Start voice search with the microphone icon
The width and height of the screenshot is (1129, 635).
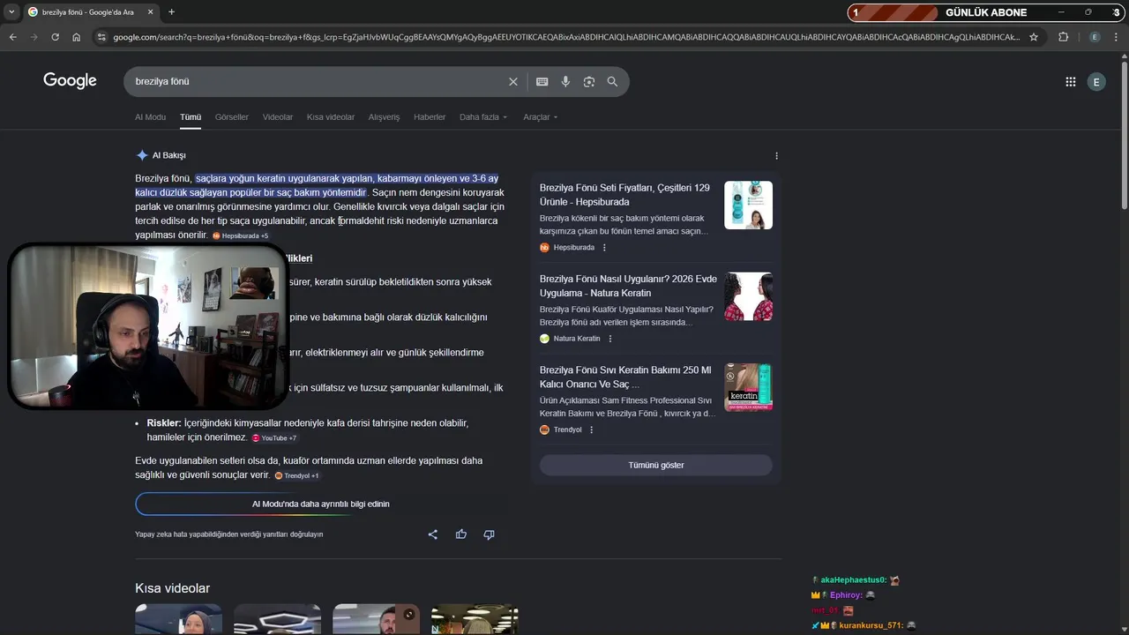tap(565, 81)
